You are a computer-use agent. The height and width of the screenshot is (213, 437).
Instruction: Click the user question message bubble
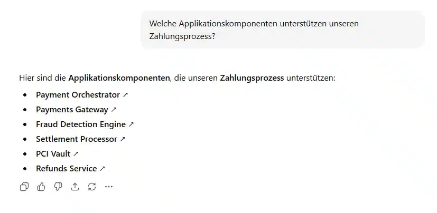click(282, 30)
